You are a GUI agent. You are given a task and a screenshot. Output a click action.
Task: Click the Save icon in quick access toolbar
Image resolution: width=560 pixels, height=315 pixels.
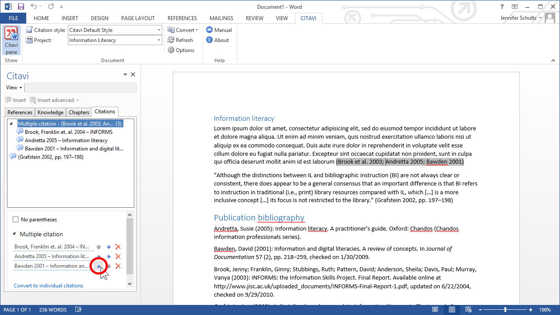click(x=21, y=7)
